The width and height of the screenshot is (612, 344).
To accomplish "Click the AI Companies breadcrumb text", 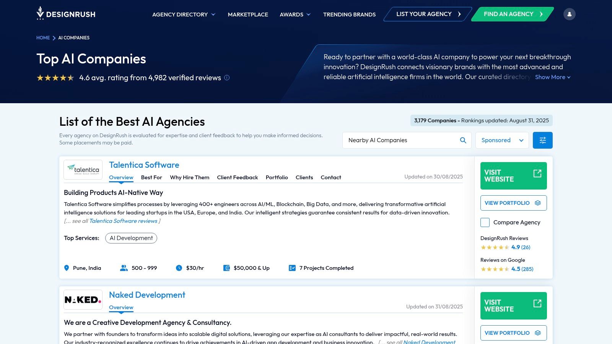I will click(74, 38).
